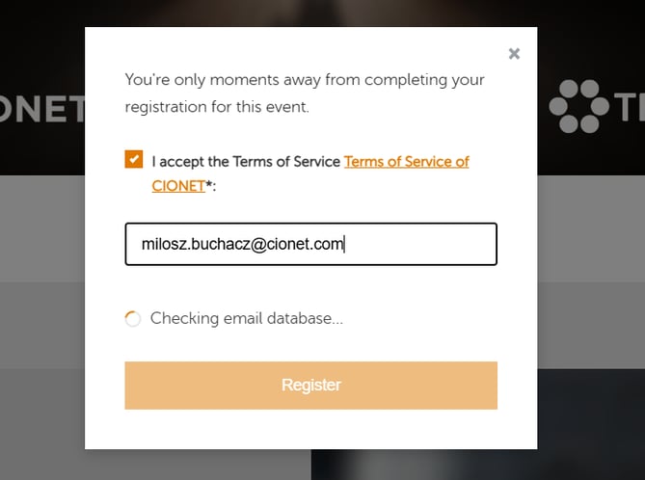Click the partial logo letters at right edge

(629, 106)
